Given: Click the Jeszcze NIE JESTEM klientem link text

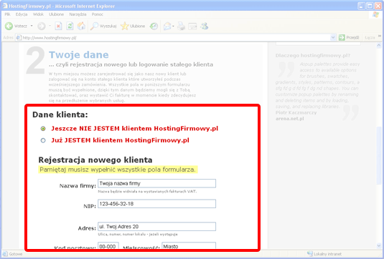Looking at the screenshot, I should click(134, 128).
